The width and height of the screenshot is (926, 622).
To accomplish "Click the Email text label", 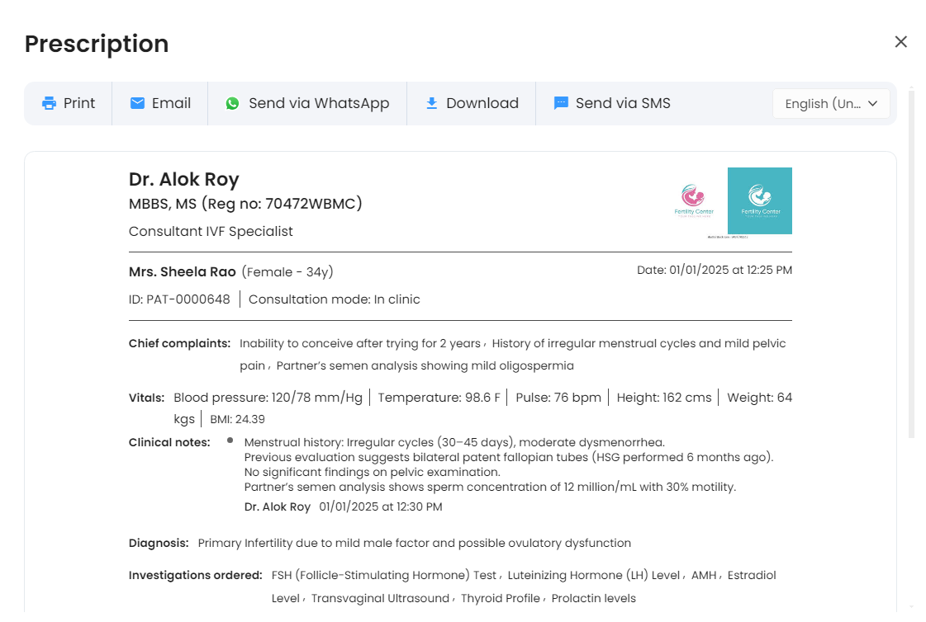I will click(x=171, y=103).
